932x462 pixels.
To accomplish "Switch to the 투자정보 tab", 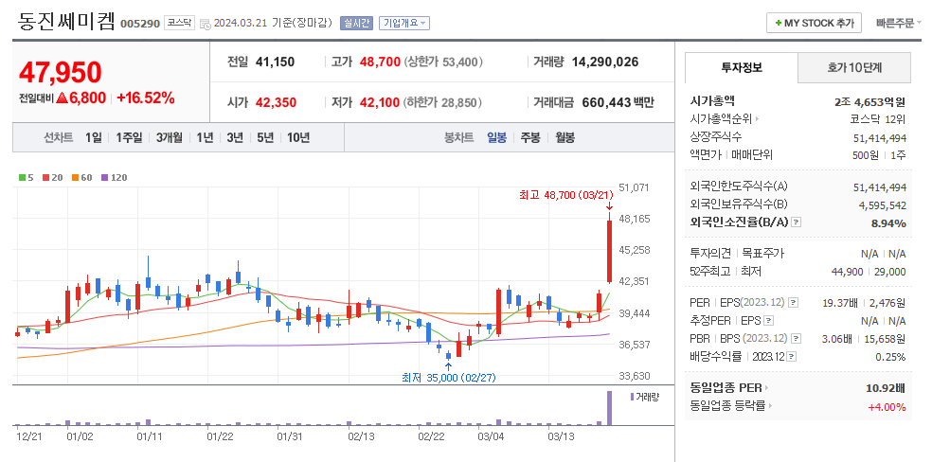I will [742, 68].
